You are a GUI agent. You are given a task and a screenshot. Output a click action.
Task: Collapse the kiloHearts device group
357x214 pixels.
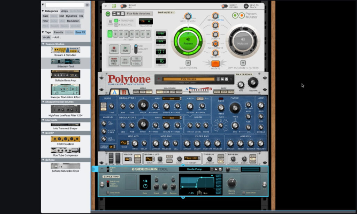(x=43, y=120)
